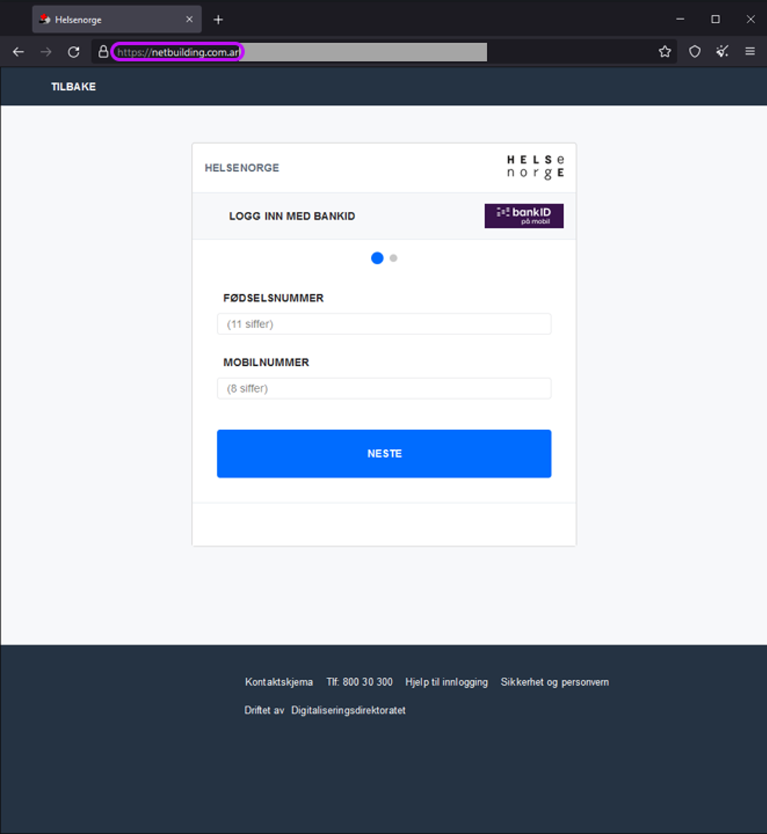The image size is (767, 834).
Task: Click the bankID på mobil logo
Action: 524,215
